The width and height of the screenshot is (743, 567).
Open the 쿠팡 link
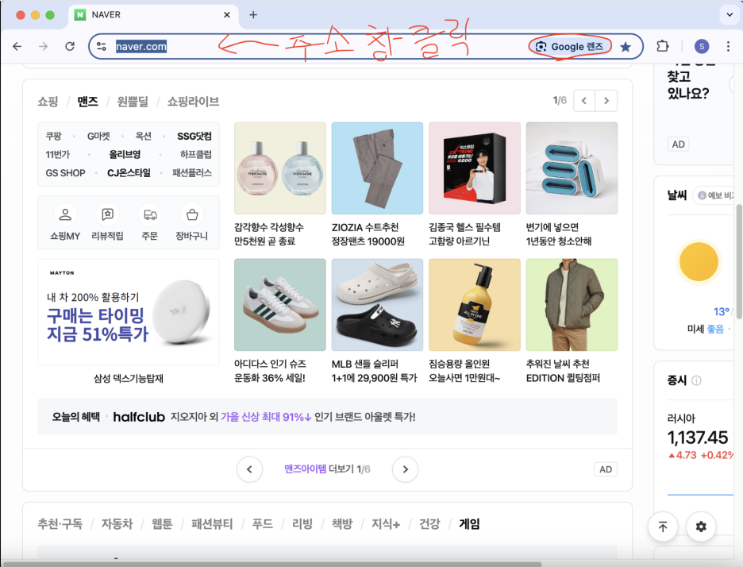[53, 136]
